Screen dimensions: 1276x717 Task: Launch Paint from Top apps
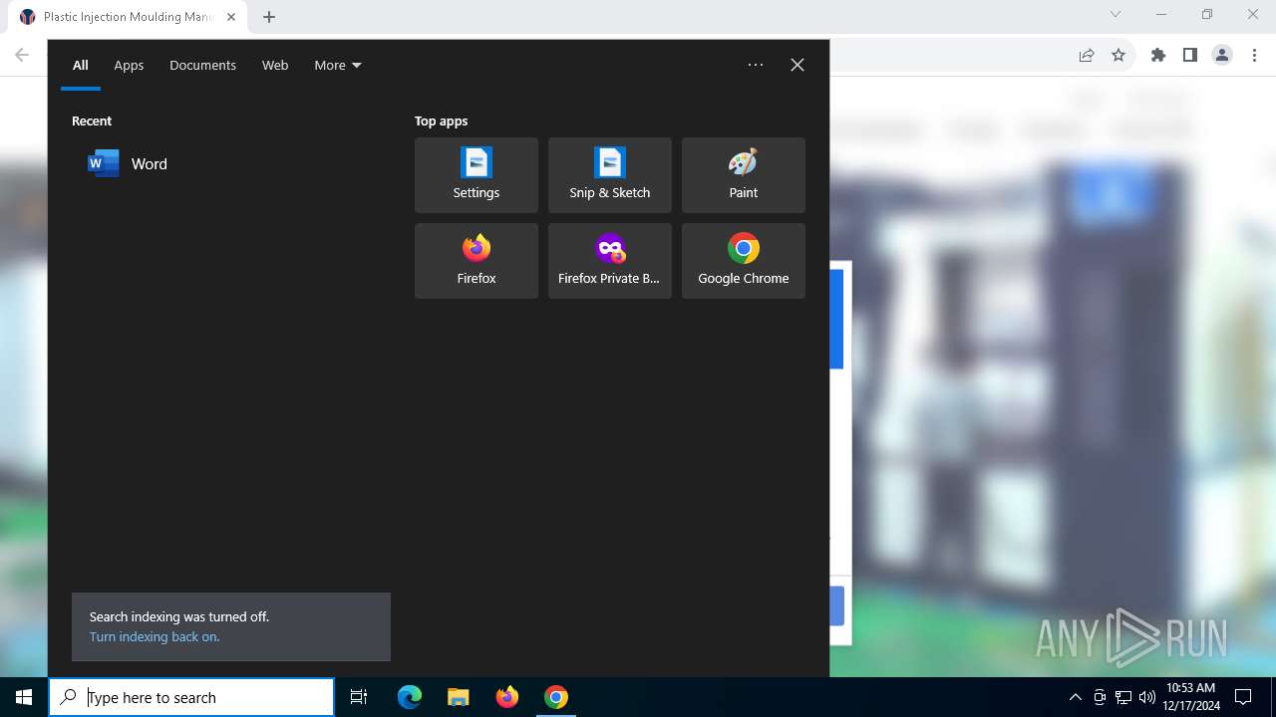tap(744, 175)
